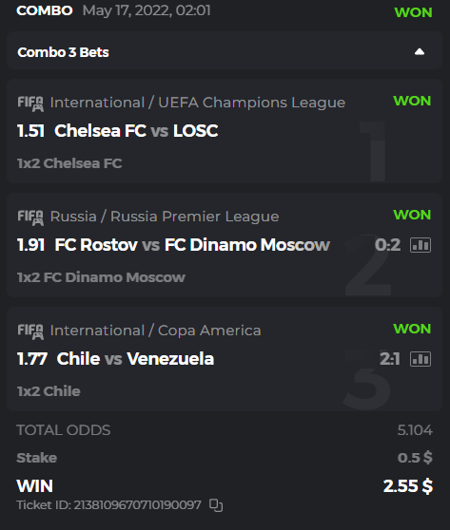450x530 pixels.
Task: Click the Combo 3 Bets header
Action: [x=225, y=52]
